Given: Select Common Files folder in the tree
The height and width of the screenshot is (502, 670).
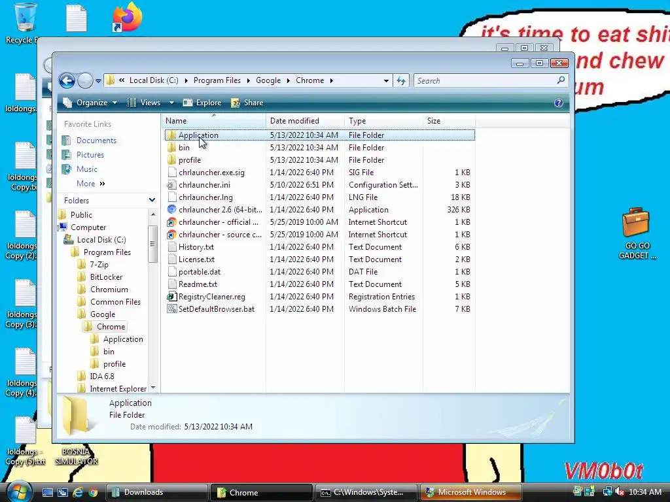Looking at the screenshot, I should pos(115,301).
